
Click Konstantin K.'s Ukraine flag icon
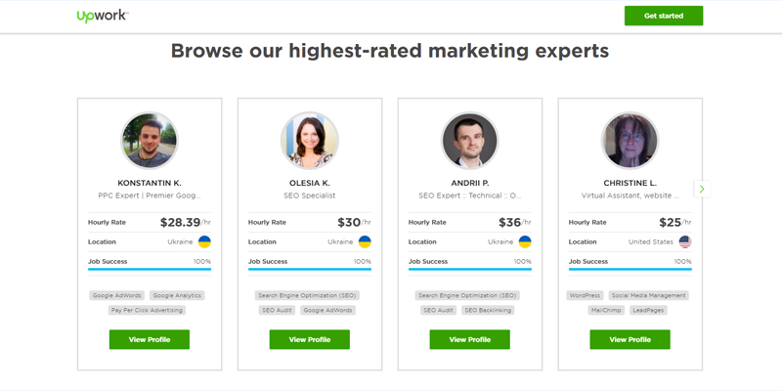click(204, 241)
